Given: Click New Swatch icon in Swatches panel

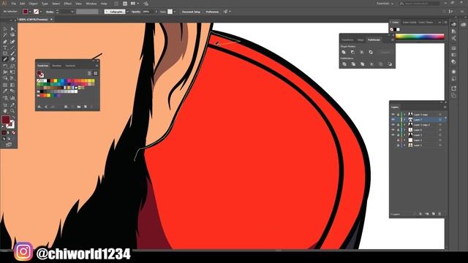Looking at the screenshot, I should click(86, 107).
